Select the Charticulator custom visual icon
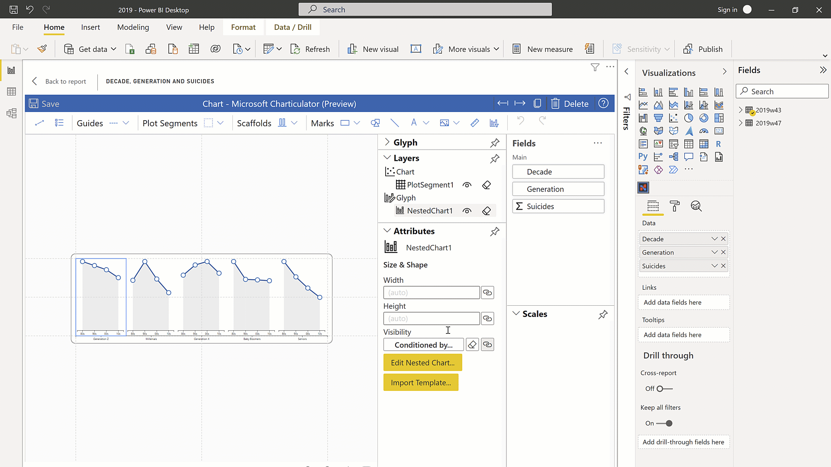Image resolution: width=831 pixels, height=467 pixels. pyautogui.click(x=643, y=188)
